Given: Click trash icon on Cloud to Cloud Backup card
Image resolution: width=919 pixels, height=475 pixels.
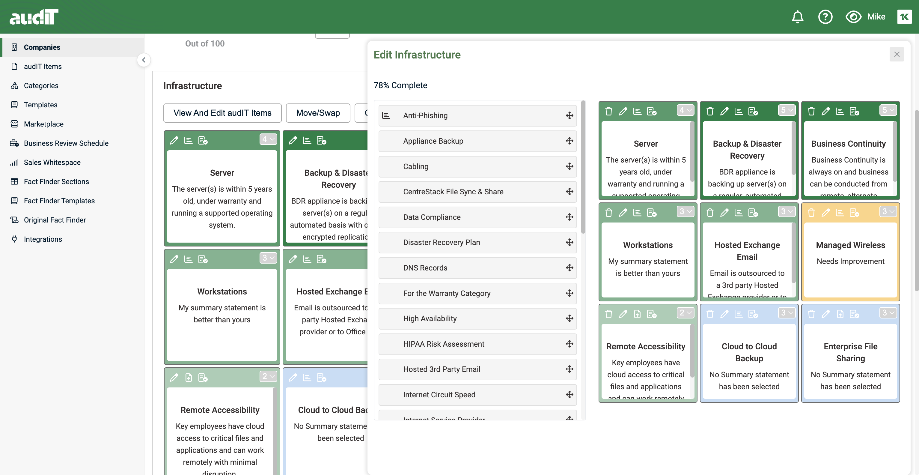Looking at the screenshot, I should (710, 314).
